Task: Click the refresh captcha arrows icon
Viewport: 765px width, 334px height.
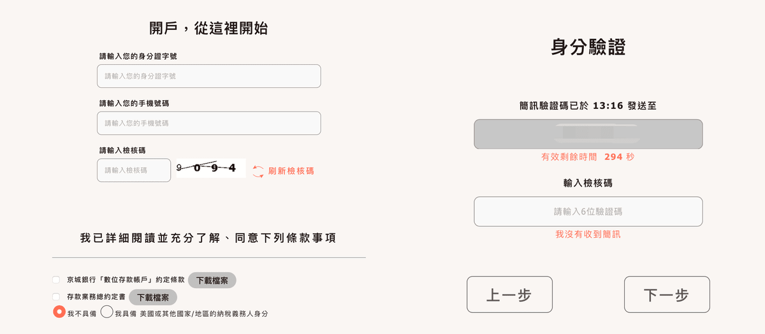Action: coord(258,171)
